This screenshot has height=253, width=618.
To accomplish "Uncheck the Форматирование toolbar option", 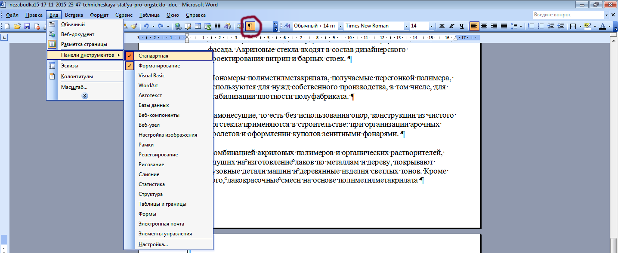I will pos(168,66).
